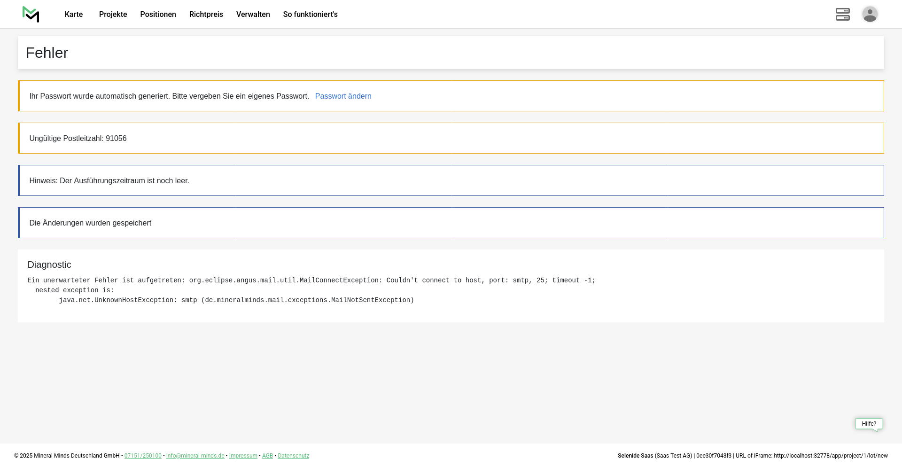Screen dimensions: 902x467
Task: Open the Hilfe? help bubble
Action: point(869,424)
